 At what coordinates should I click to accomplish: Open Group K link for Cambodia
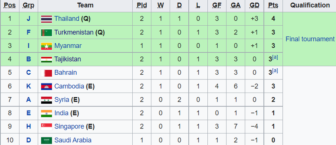(29, 86)
